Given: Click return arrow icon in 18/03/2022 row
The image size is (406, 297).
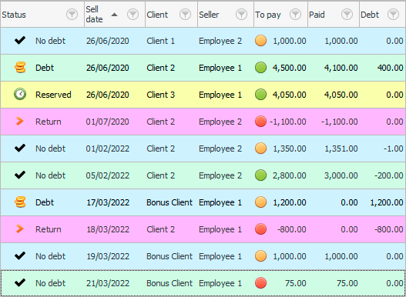Looking at the screenshot, I should point(20,229).
